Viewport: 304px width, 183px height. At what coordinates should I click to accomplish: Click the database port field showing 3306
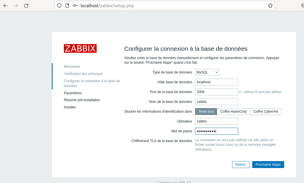point(217,92)
